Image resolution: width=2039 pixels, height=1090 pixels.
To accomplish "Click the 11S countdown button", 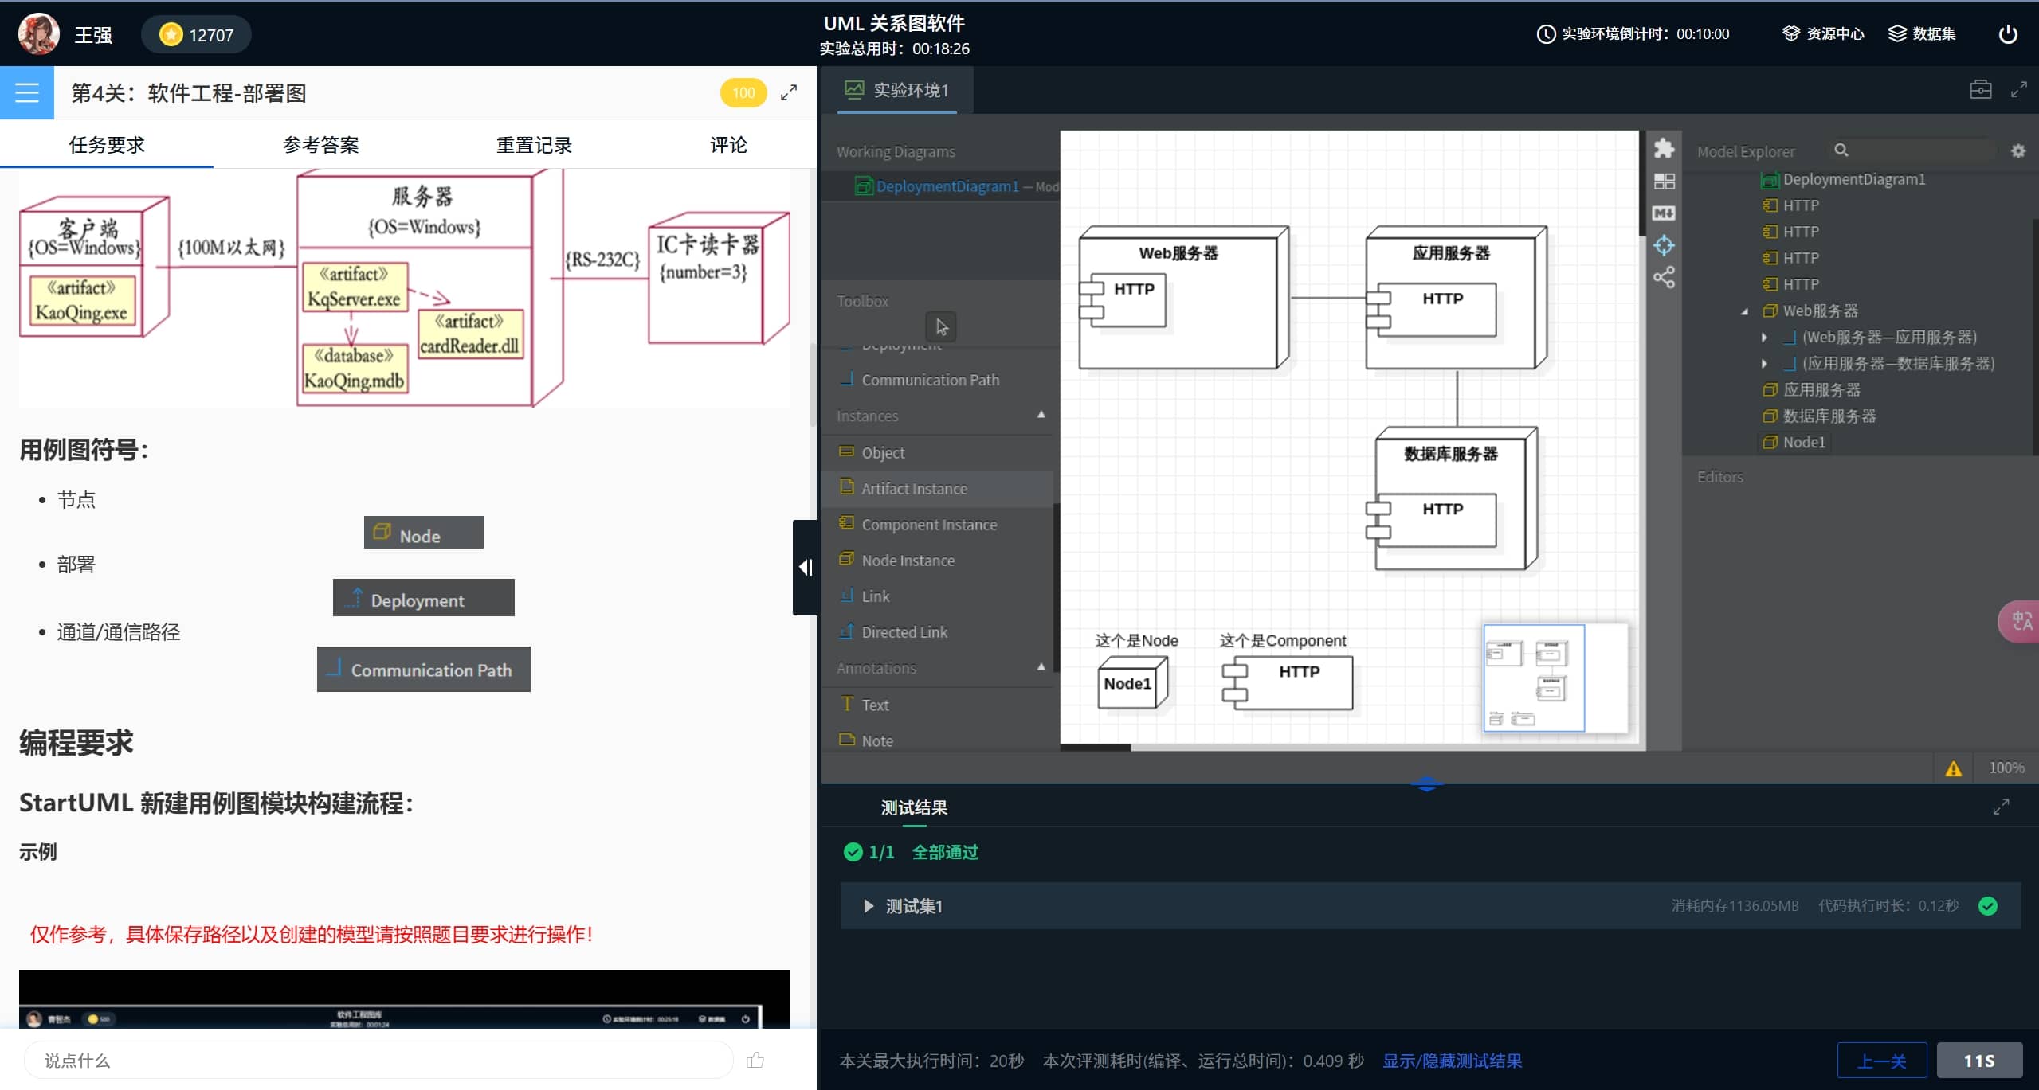I will pos(1979,1061).
